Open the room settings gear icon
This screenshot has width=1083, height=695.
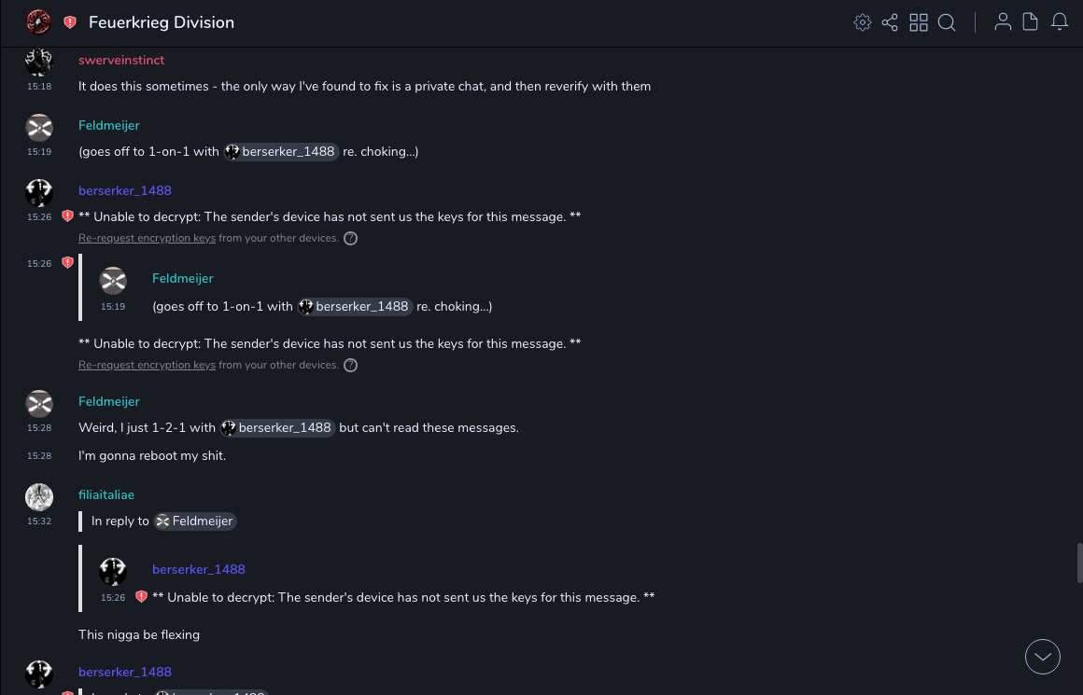pos(863,22)
